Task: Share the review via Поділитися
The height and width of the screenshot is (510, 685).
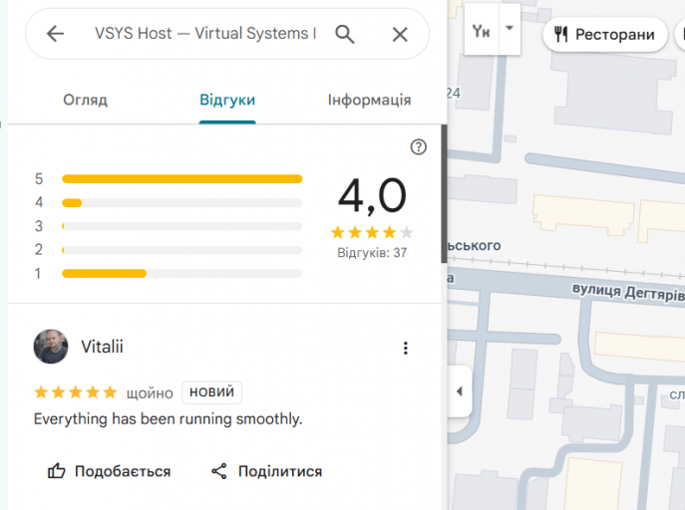Action: 267,471
